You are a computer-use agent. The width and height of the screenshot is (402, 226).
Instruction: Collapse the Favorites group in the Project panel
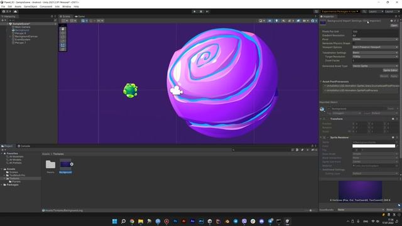tap(2, 153)
